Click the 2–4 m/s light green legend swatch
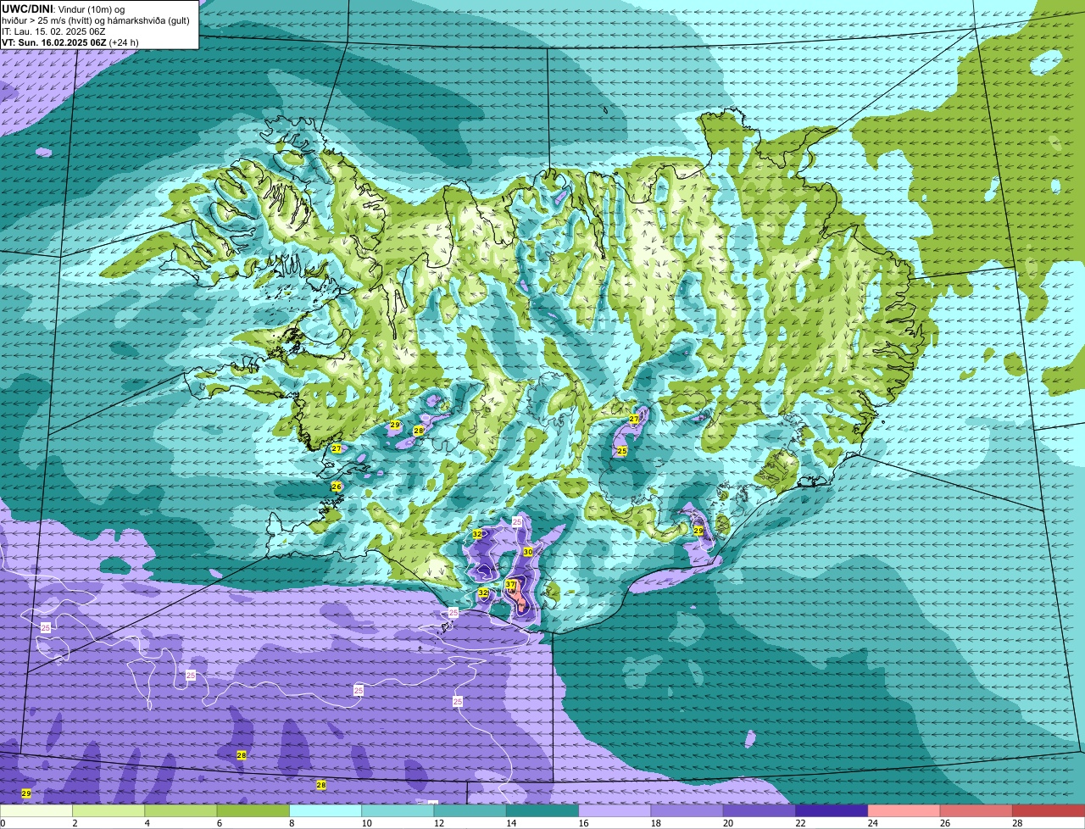This screenshot has height=829, width=1085. [108, 811]
